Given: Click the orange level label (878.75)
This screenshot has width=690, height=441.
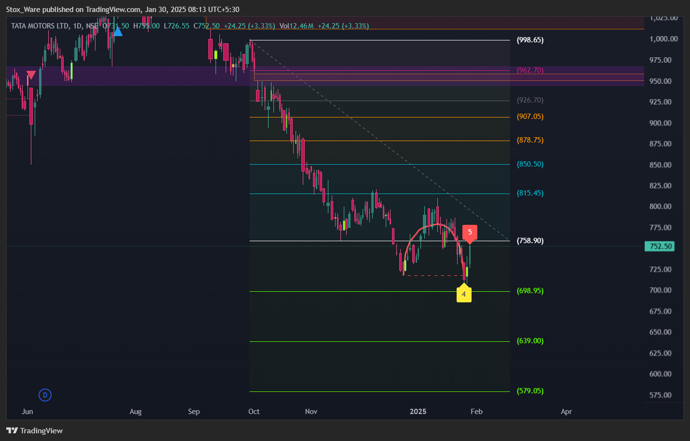Looking at the screenshot, I should (x=530, y=140).
